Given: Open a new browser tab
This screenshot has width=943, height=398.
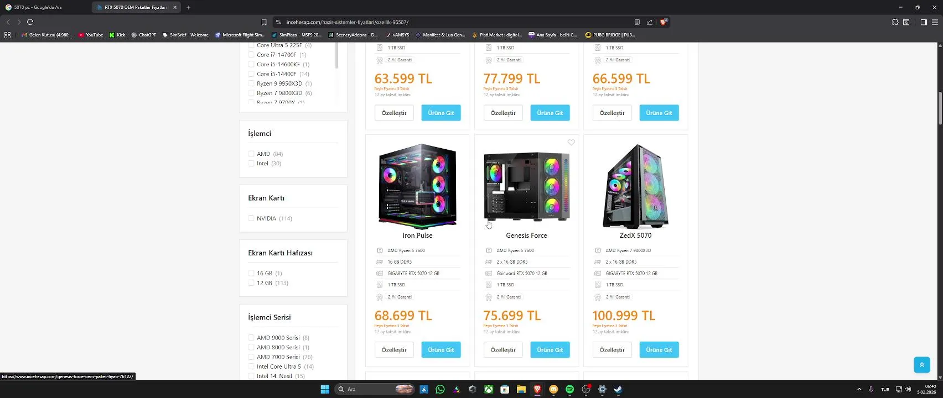Looking at the screenshot, I should (189, 7).
